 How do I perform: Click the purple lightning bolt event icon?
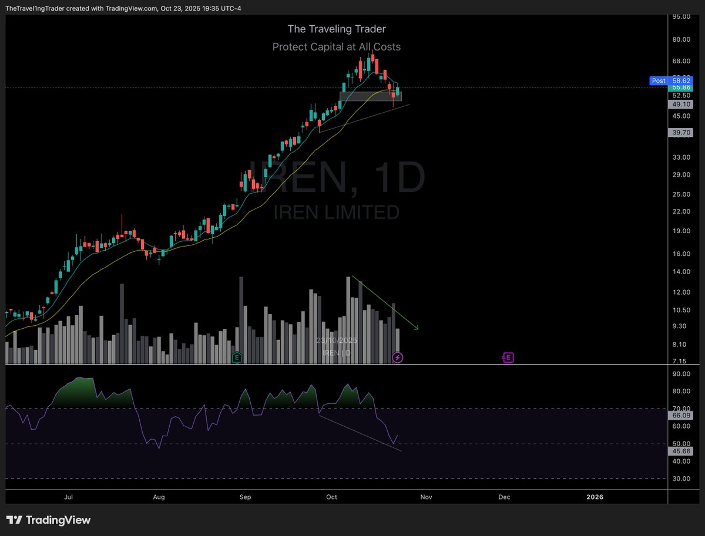point(398,357)
